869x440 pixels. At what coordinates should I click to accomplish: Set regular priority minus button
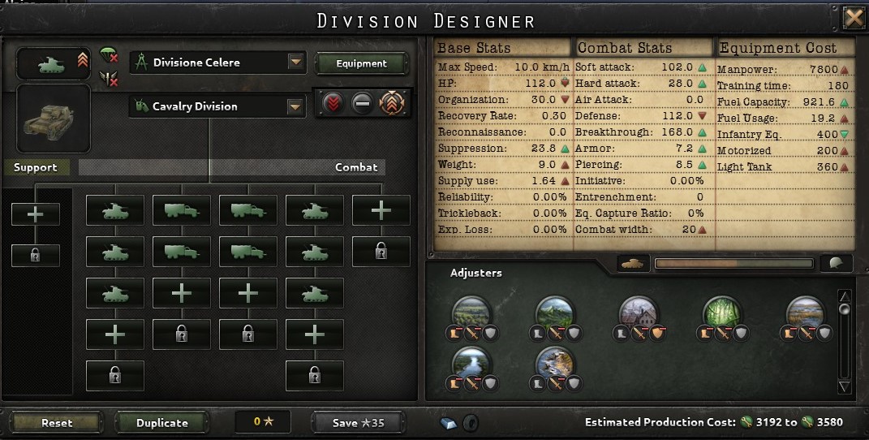click(363, 104)
